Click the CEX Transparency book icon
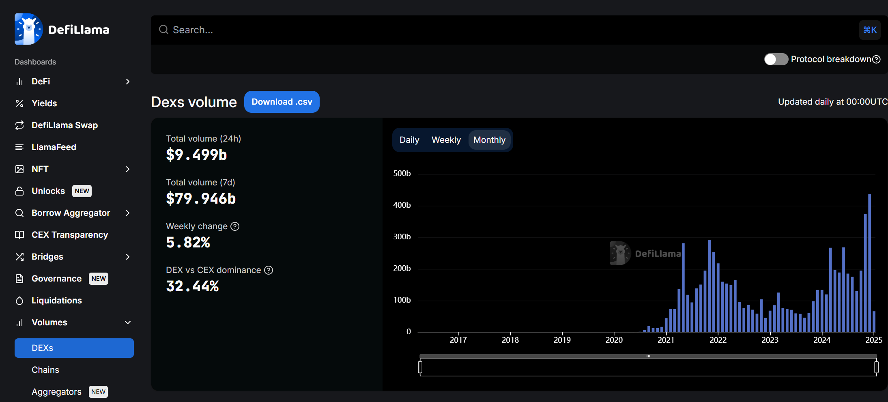The width and height of the screenshot is (888, 402). 19,235
